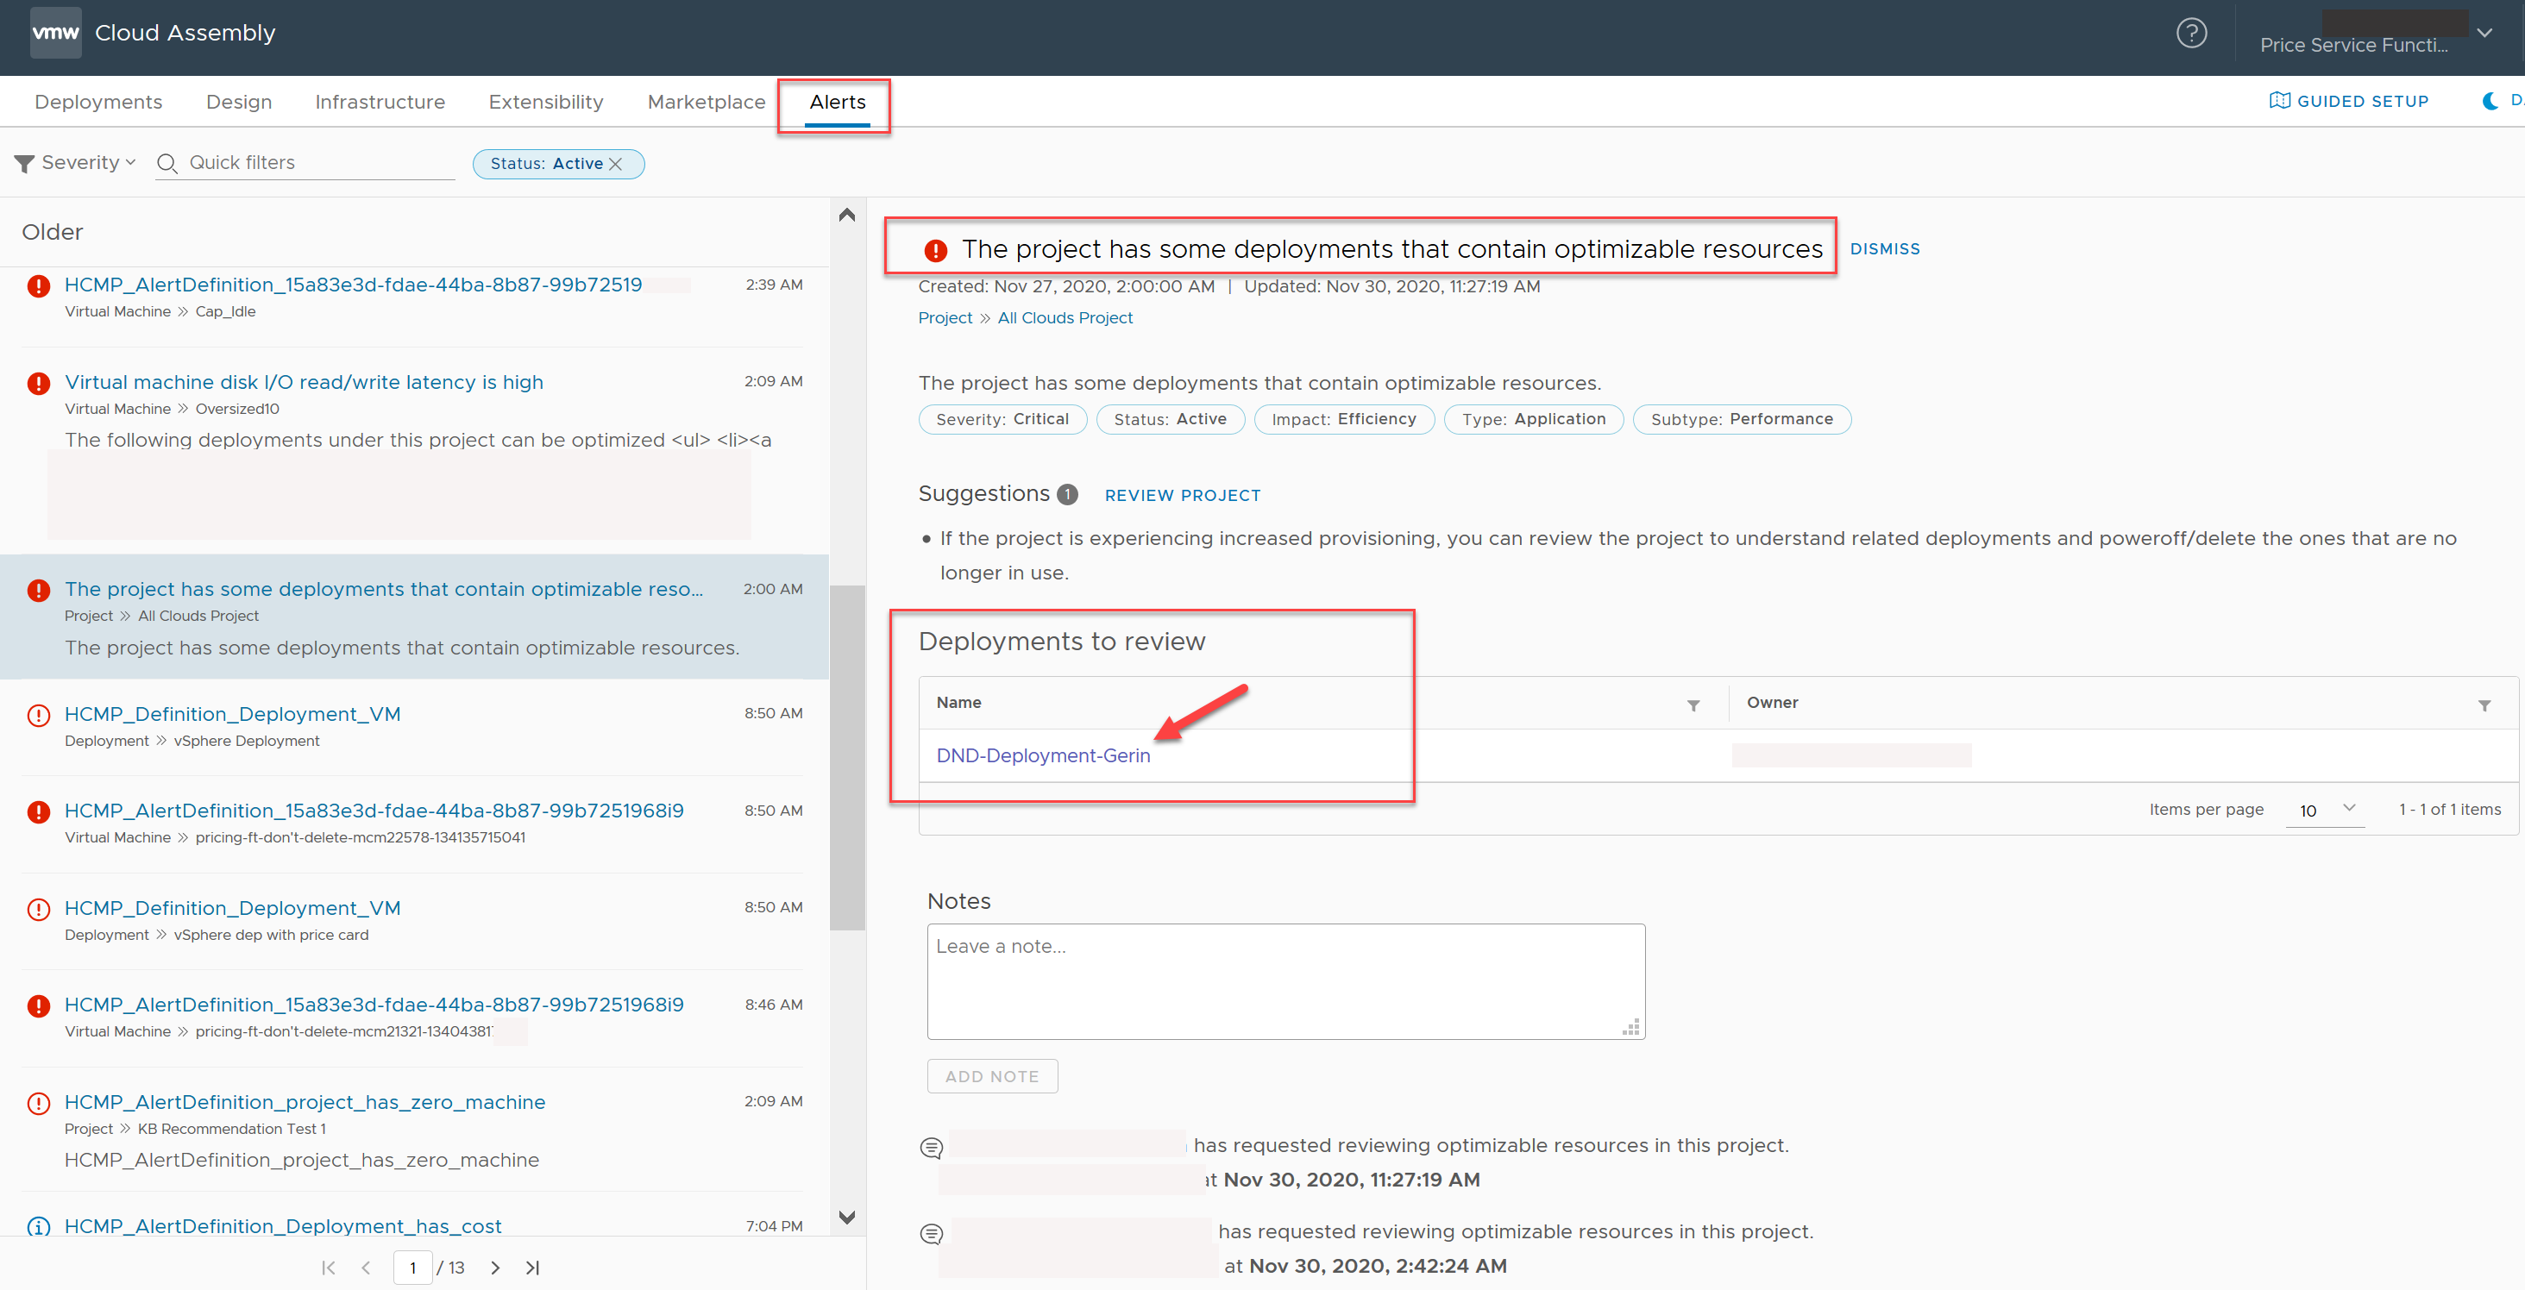
Task: Click REVIEW PROJECT link
Action: 1180,493
